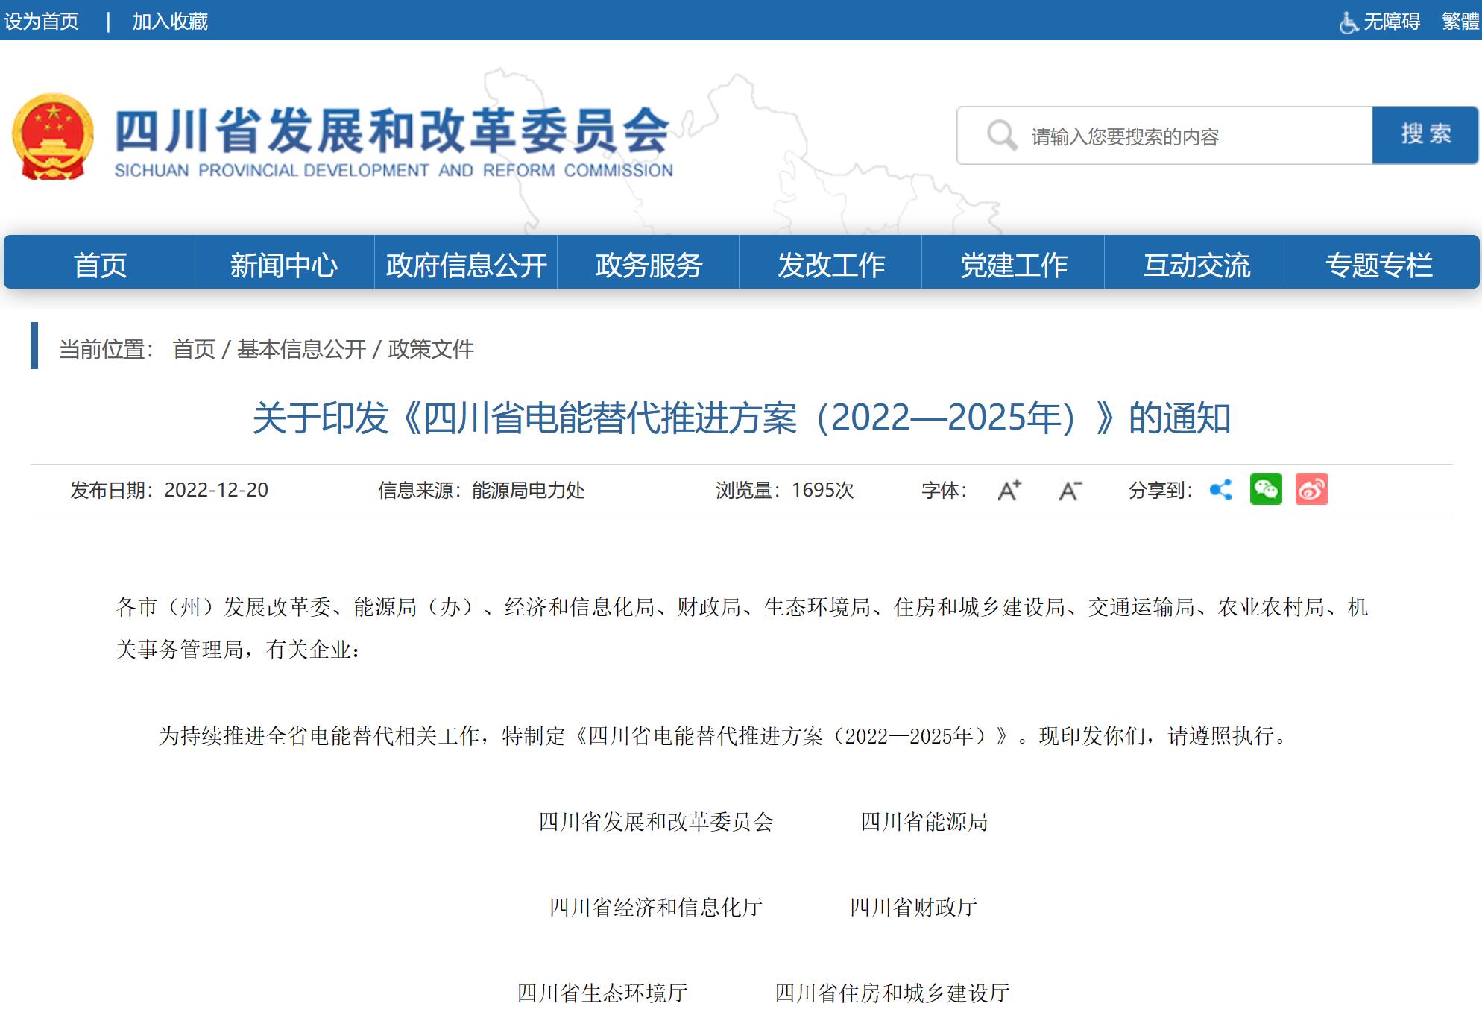This screenshot has height=1015, width=1482.
Task: Go to 基本信息公开 breadcrumb link
Action: (x=301, y=349)
